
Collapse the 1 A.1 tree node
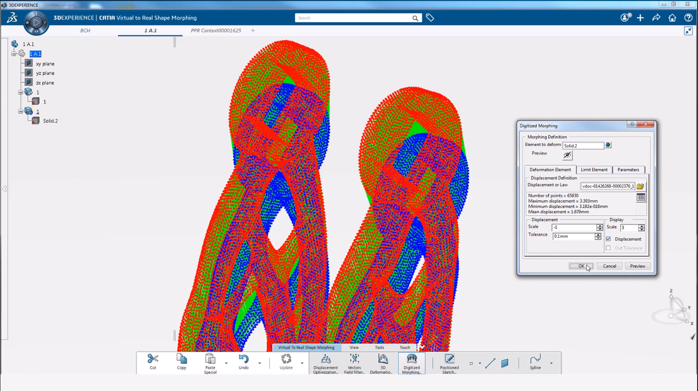pos(14,54)
